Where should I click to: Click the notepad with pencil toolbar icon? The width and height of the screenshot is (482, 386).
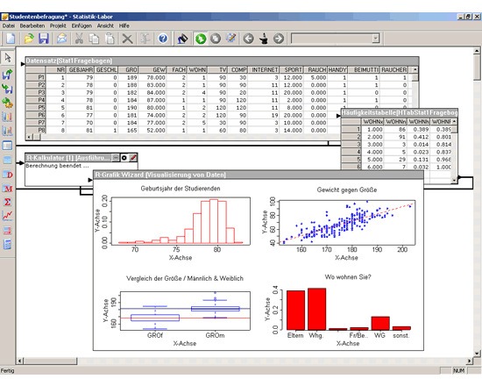230,39
